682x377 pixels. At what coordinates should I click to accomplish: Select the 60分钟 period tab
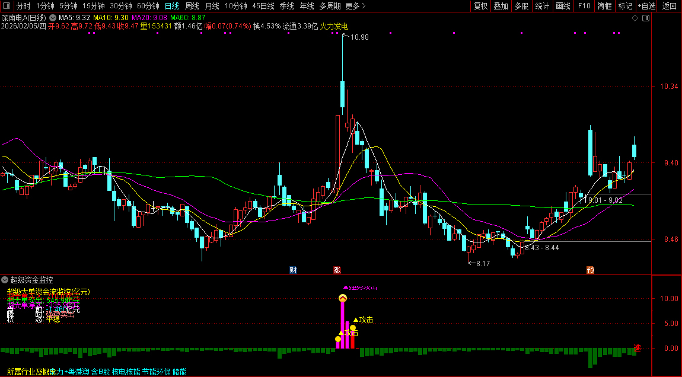[148, 6]
